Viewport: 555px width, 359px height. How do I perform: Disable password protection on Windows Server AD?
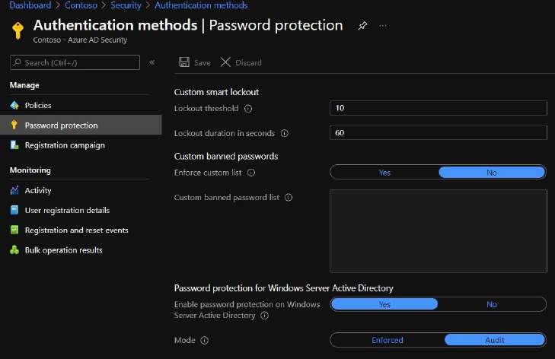point(492,304)
